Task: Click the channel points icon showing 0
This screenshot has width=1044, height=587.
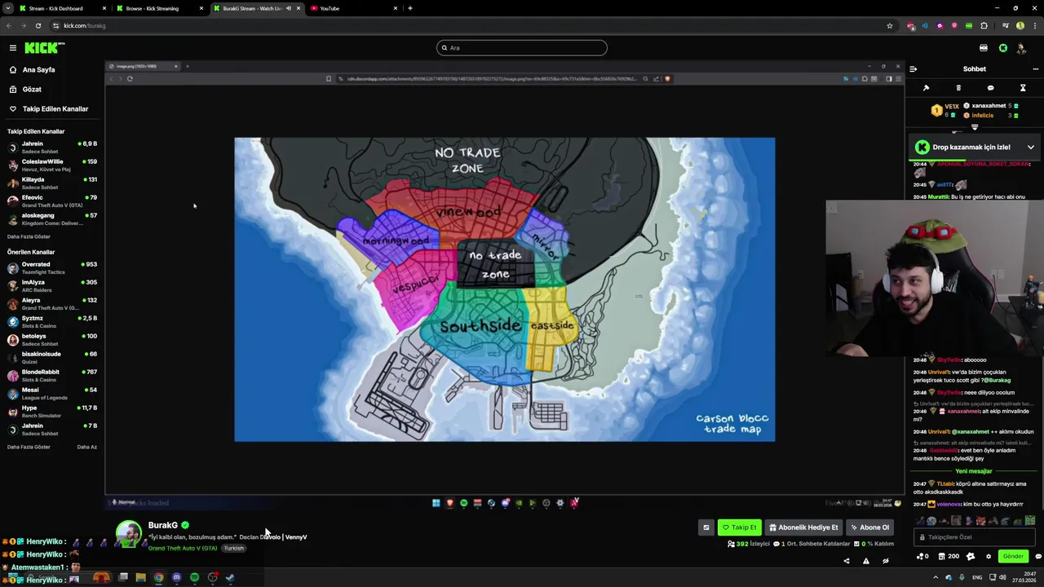Action: (922, 556)
